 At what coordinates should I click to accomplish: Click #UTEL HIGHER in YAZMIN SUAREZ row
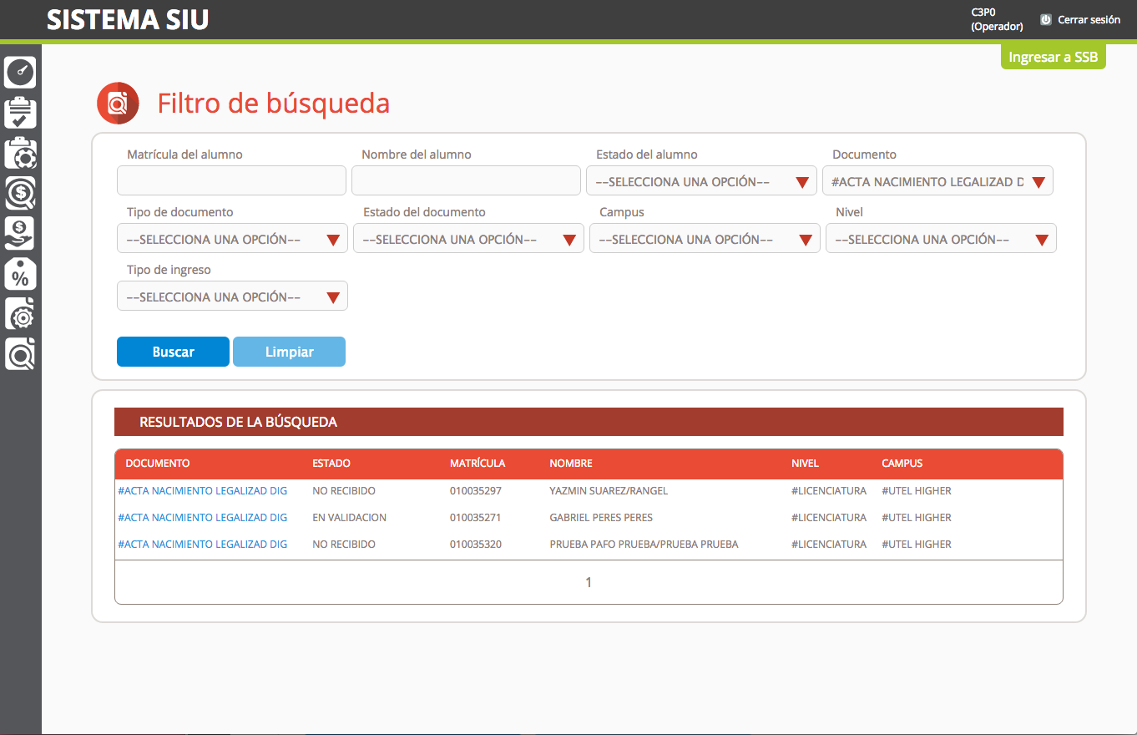click(917, 490)
